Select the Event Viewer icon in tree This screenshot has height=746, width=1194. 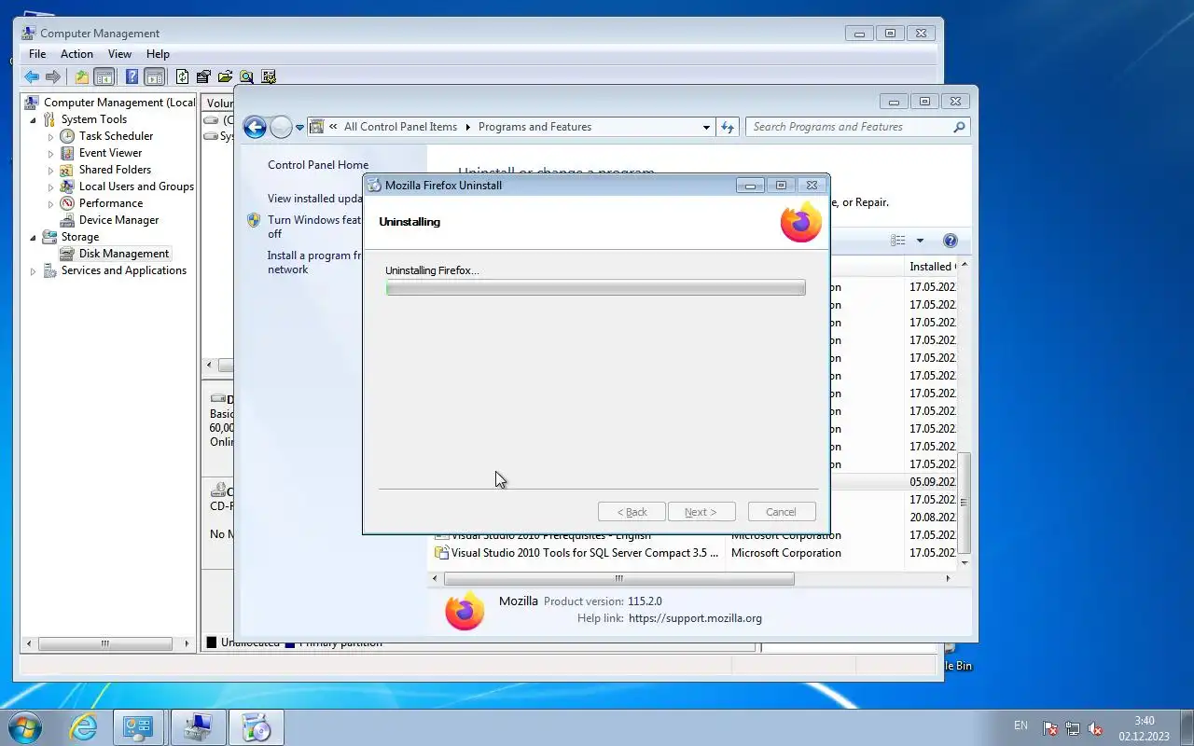pos(67,153)
